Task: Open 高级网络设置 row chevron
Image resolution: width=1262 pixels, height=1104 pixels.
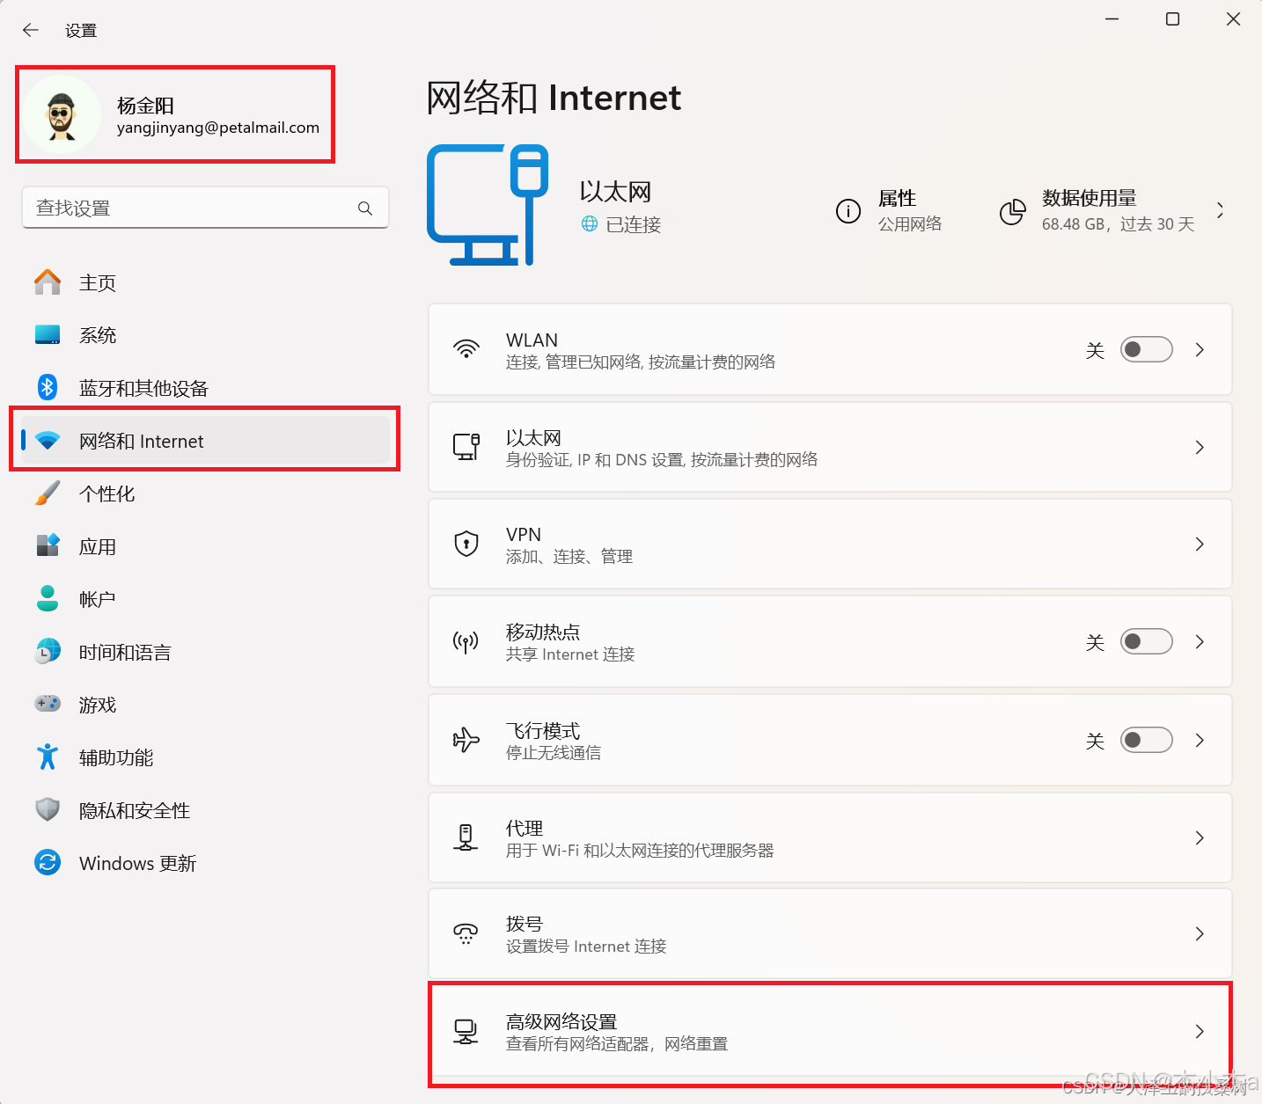Action: pos(1200,1031)
